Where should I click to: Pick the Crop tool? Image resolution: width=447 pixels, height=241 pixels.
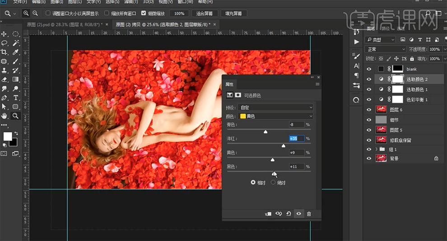(5, 52)
